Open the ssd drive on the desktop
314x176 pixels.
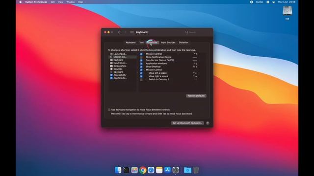pyautogui.click(x=287, y=13)
